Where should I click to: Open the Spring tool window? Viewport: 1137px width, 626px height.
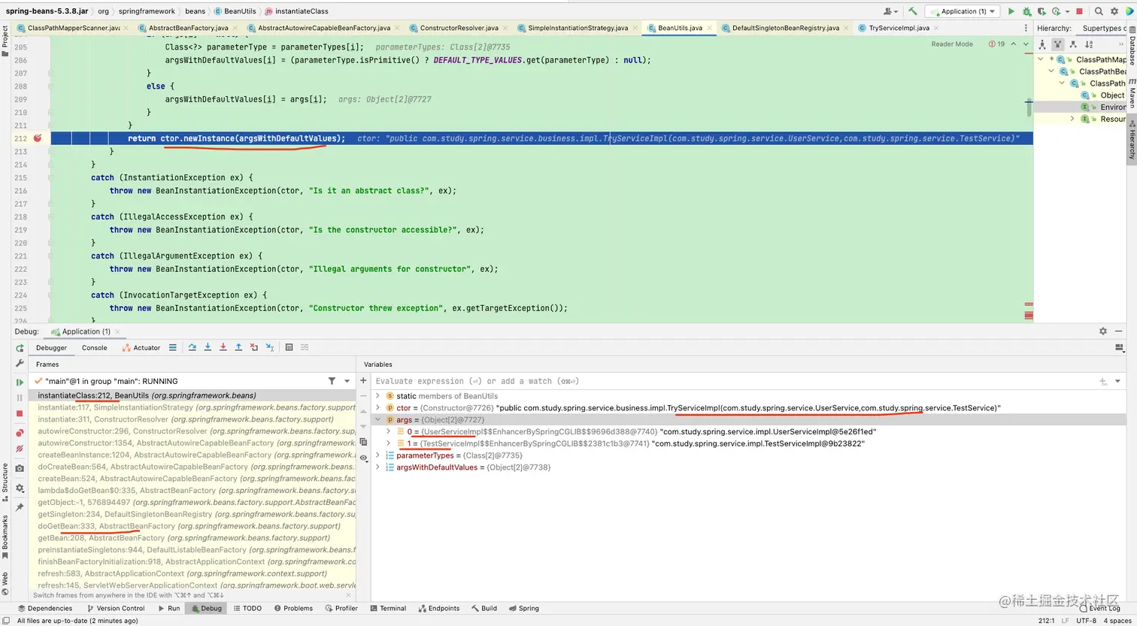[523, 608]
